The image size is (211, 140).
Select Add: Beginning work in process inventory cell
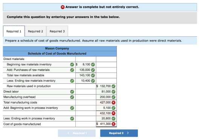pyautogui.click(x=39, y=108)
